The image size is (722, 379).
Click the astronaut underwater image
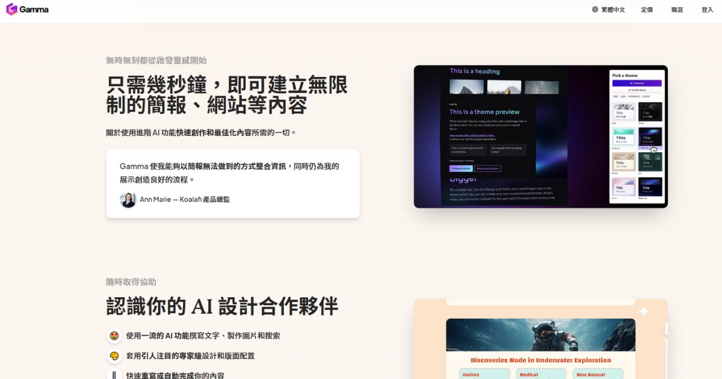tap(540, 334)
